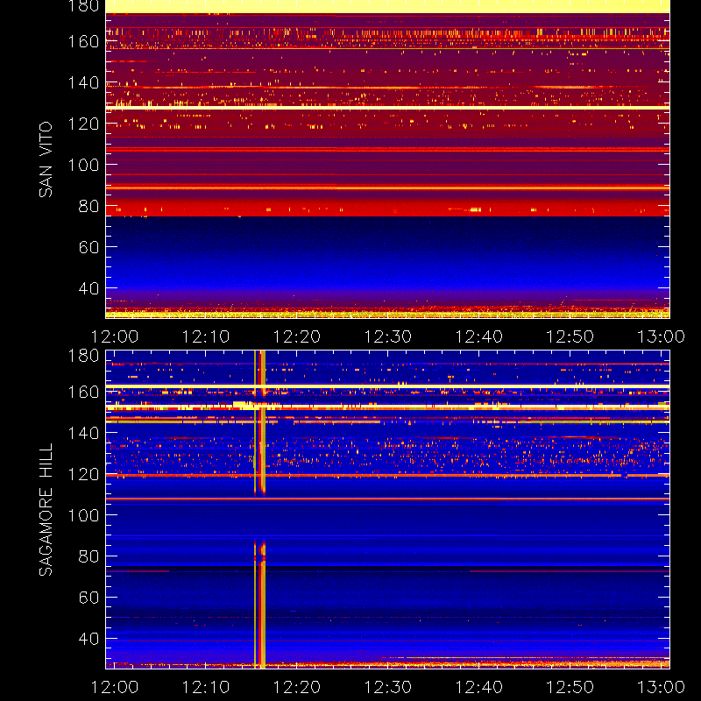Click the SAN VITO axis label
The height and width of the screenshot is (701, 701).
[x=46, y=159]
